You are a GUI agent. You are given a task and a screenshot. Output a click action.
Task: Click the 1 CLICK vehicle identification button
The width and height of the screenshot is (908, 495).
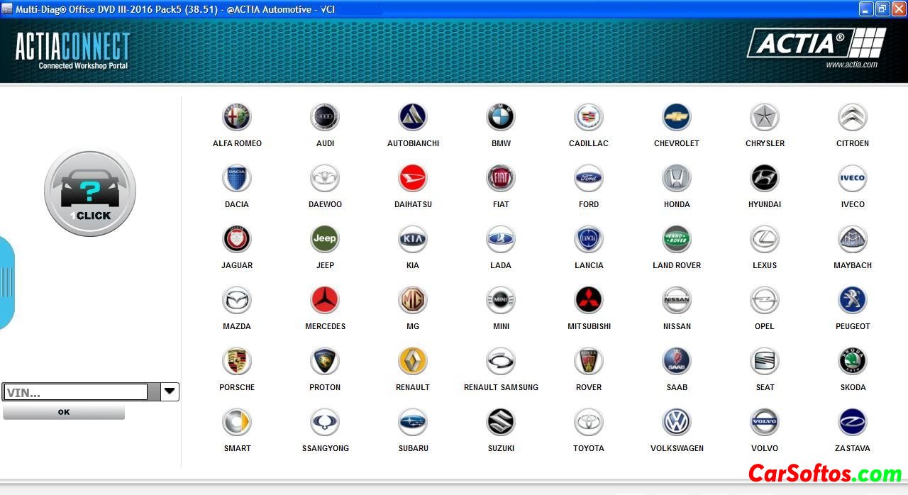click(x=90, y=192)
